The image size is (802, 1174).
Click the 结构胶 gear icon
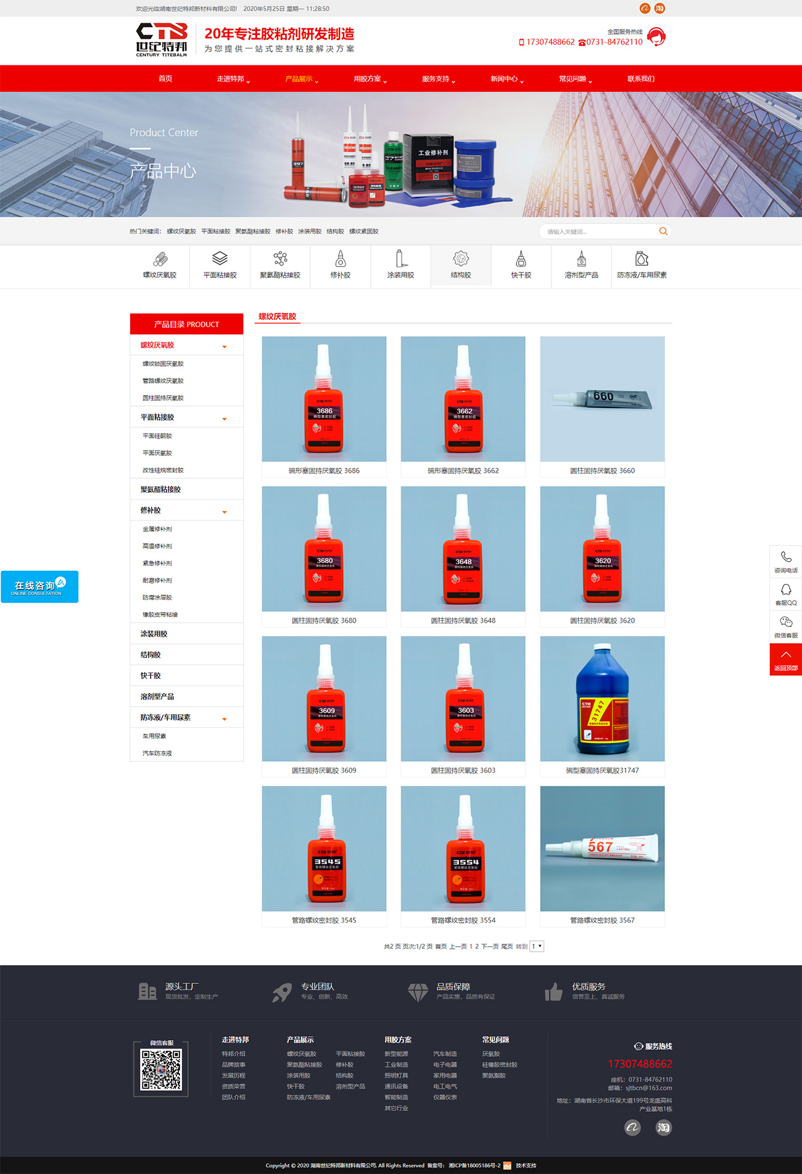tap(461, 259)
